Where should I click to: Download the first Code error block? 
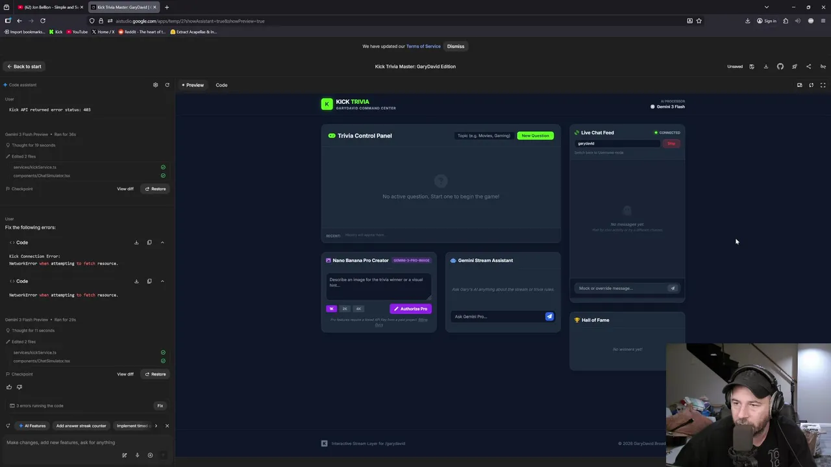pos(136,243)
